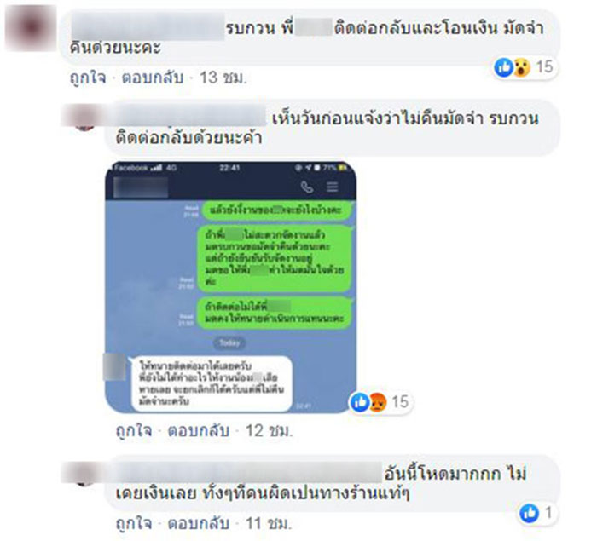Open the 12 ชม. timestamp link
The height and width of the screenshot is (541, 597).
(x=270, y=430)
